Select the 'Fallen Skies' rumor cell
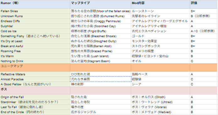Image resolution: width=218 pixels, height=115 pixels. coord(35,11)
